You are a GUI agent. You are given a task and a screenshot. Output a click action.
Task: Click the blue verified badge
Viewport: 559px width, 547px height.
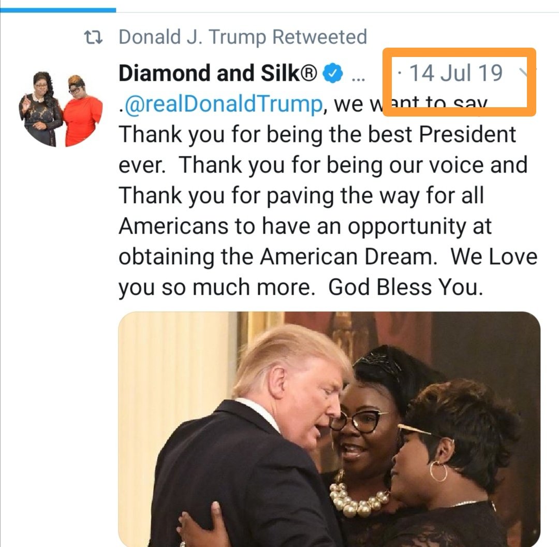333,73
